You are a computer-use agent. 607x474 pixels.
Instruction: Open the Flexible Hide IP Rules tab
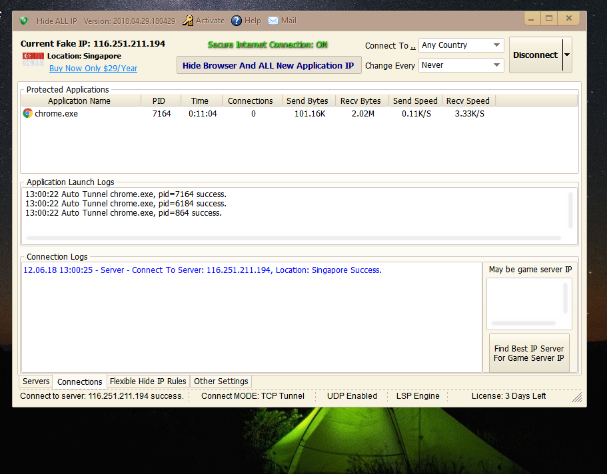pyautogui.click(x=148, y=381)
